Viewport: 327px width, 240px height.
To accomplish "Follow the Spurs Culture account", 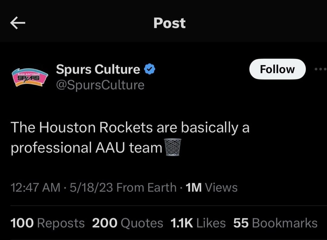I will tap(277, 69).
